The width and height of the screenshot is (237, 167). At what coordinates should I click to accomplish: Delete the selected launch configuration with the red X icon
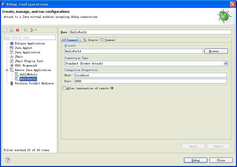coord(18,30)
